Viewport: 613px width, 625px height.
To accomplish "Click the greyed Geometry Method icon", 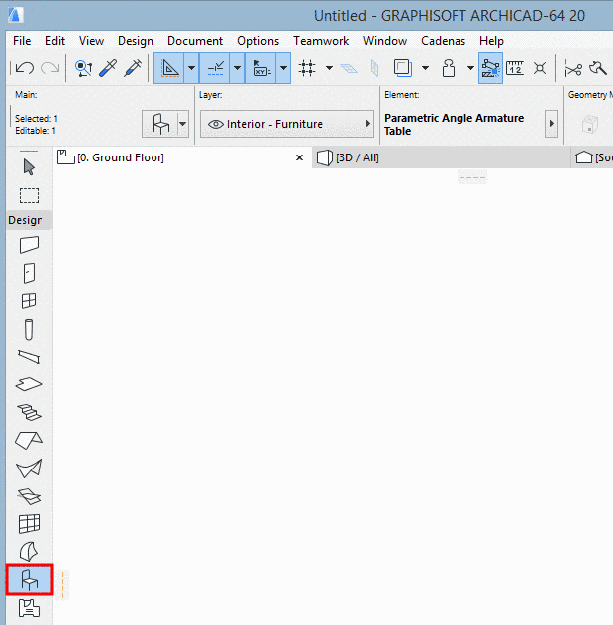I will (590, 124).
